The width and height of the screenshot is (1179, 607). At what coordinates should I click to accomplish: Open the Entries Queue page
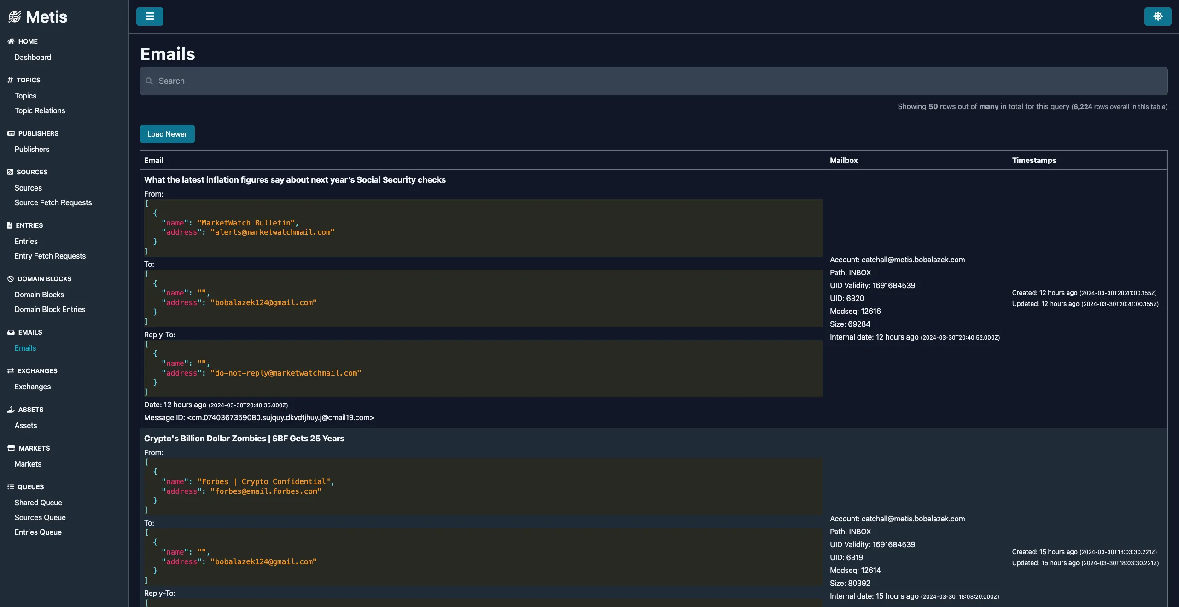click(38, 532)
